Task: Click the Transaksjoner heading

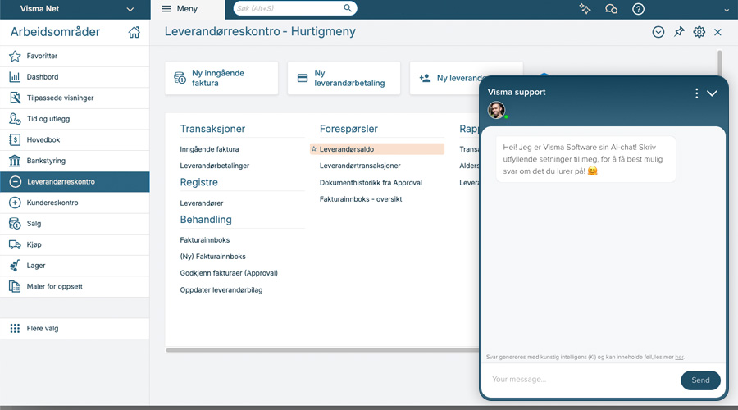Action: tap(212, 129)
